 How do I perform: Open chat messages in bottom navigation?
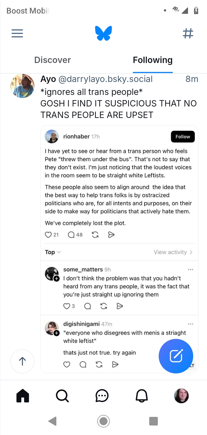[102, 396]
